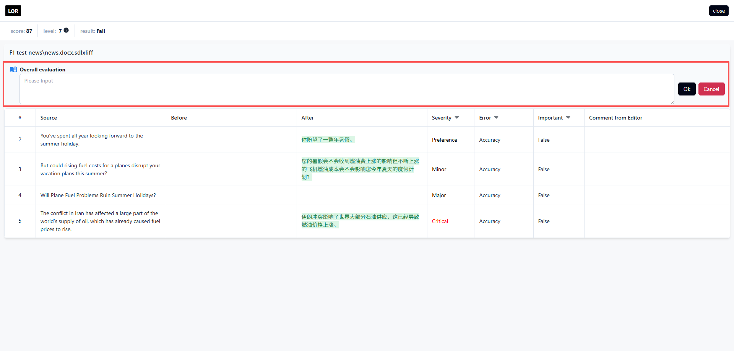Open the level info tooltip icon

click(x=66, y=31)
